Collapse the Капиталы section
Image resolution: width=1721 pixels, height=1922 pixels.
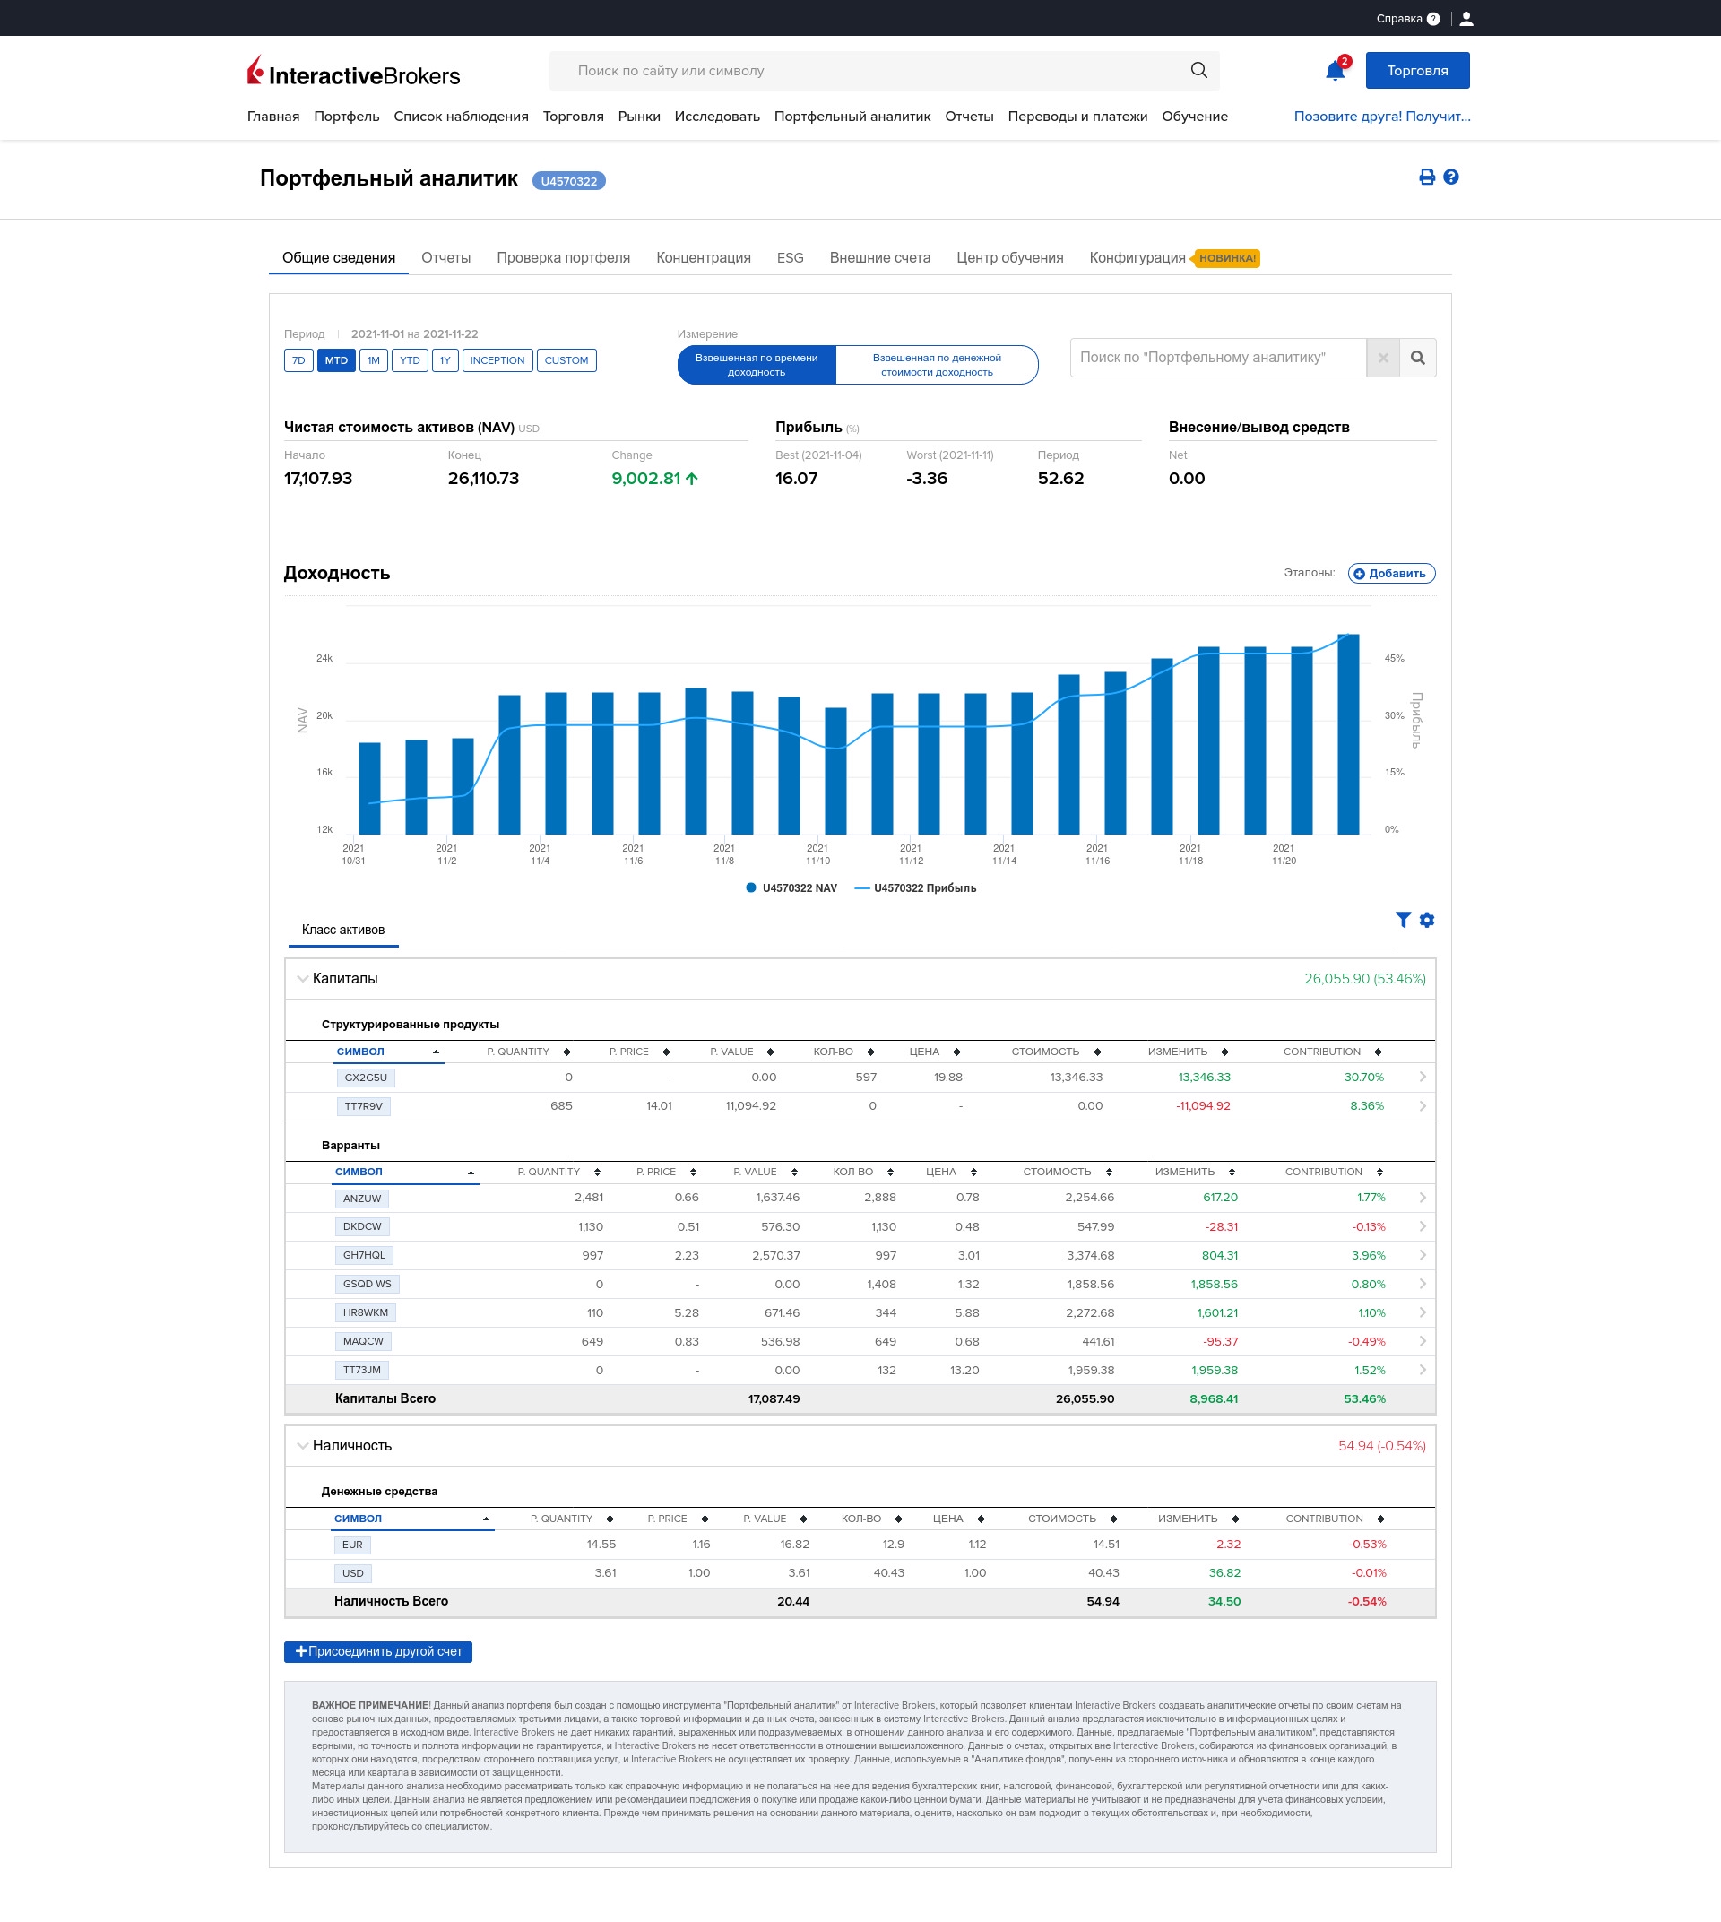point(303,979)
